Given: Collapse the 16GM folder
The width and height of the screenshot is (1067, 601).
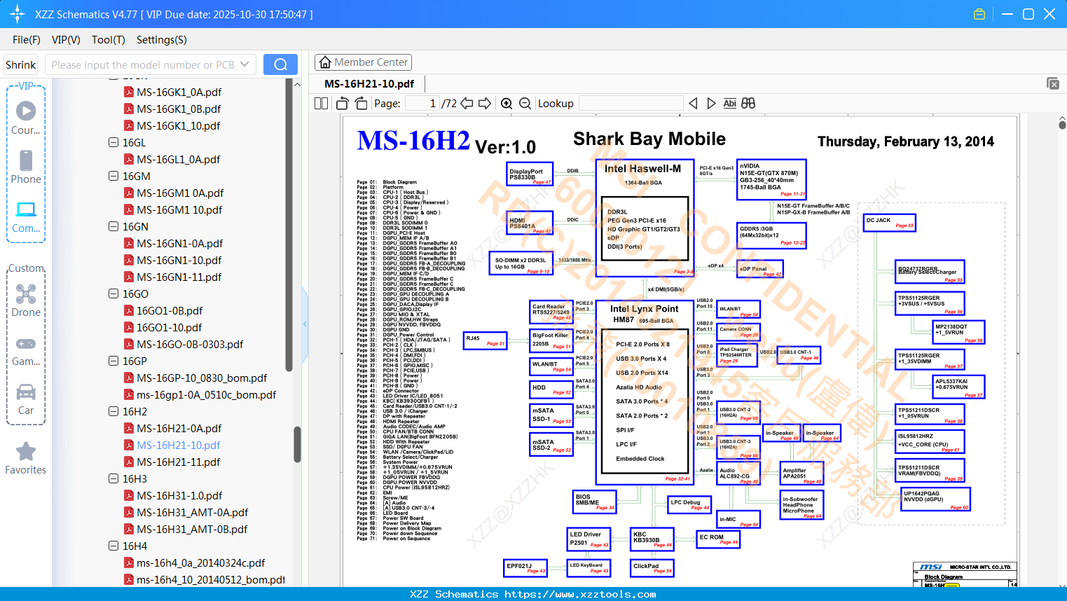Looking at the screenshot, I should [113, 176].
